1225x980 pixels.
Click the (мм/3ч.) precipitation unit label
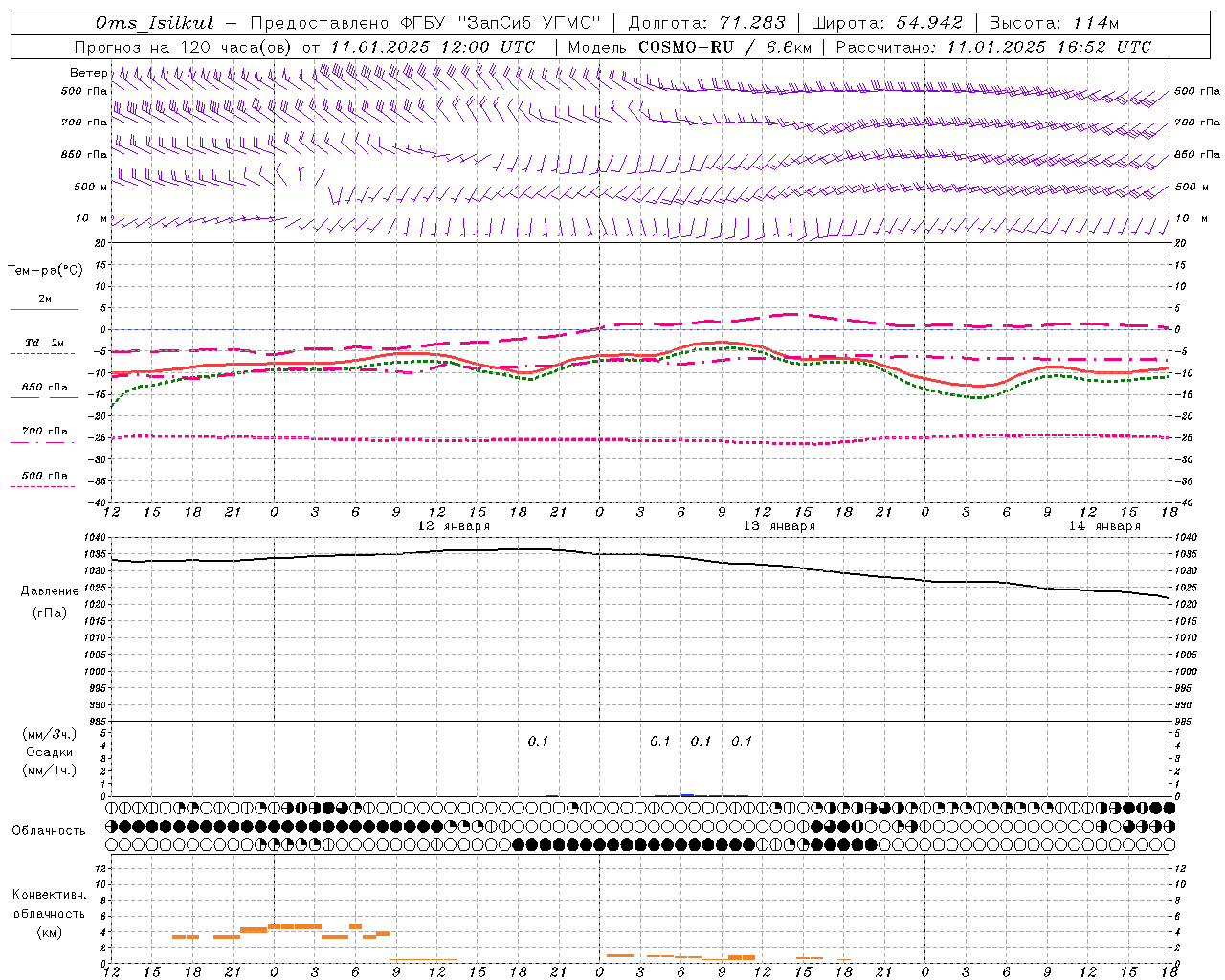click(x=50, y=734)
